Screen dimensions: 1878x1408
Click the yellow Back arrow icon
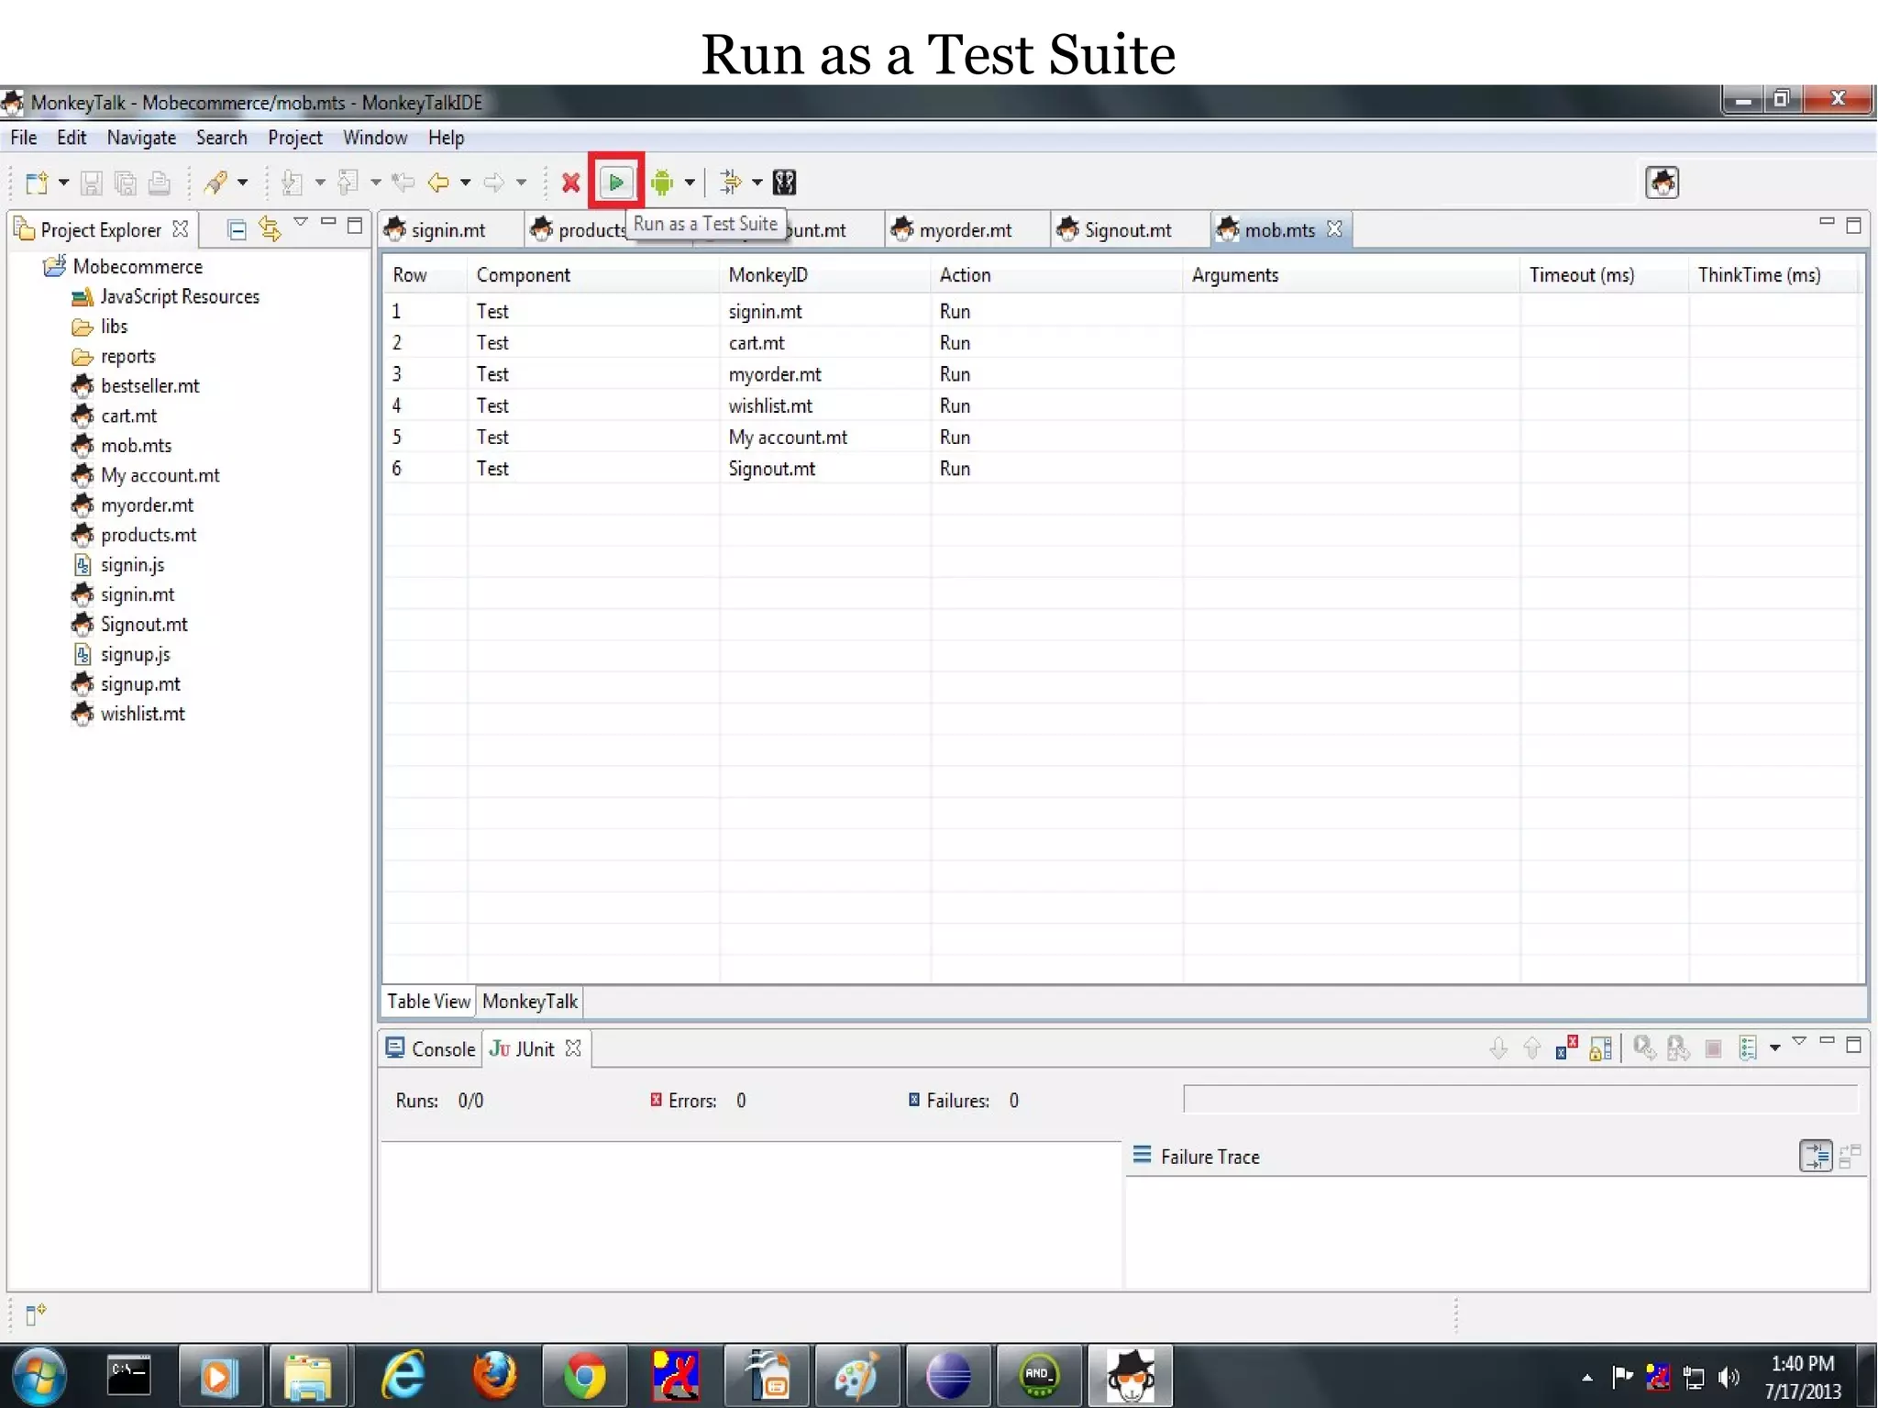(438, 183)
